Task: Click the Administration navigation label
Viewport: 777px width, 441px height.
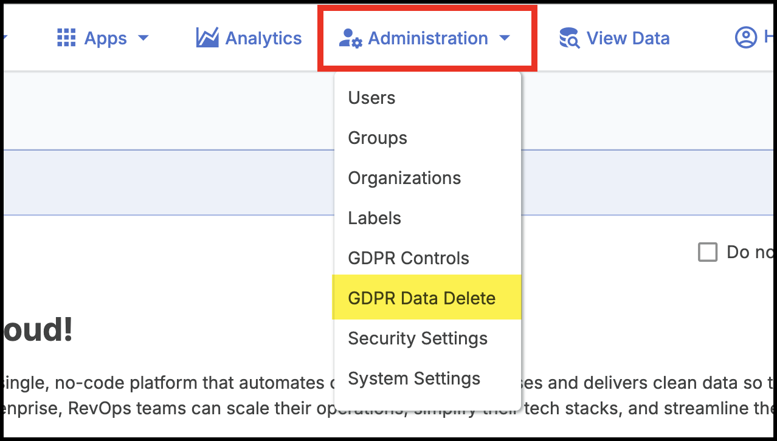Action: 427,38
